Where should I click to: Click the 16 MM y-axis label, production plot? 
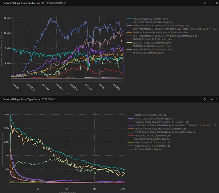7,18
